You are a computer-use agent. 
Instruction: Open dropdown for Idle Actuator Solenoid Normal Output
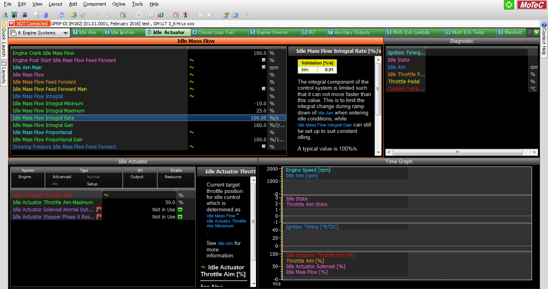(x=180, y=210)
